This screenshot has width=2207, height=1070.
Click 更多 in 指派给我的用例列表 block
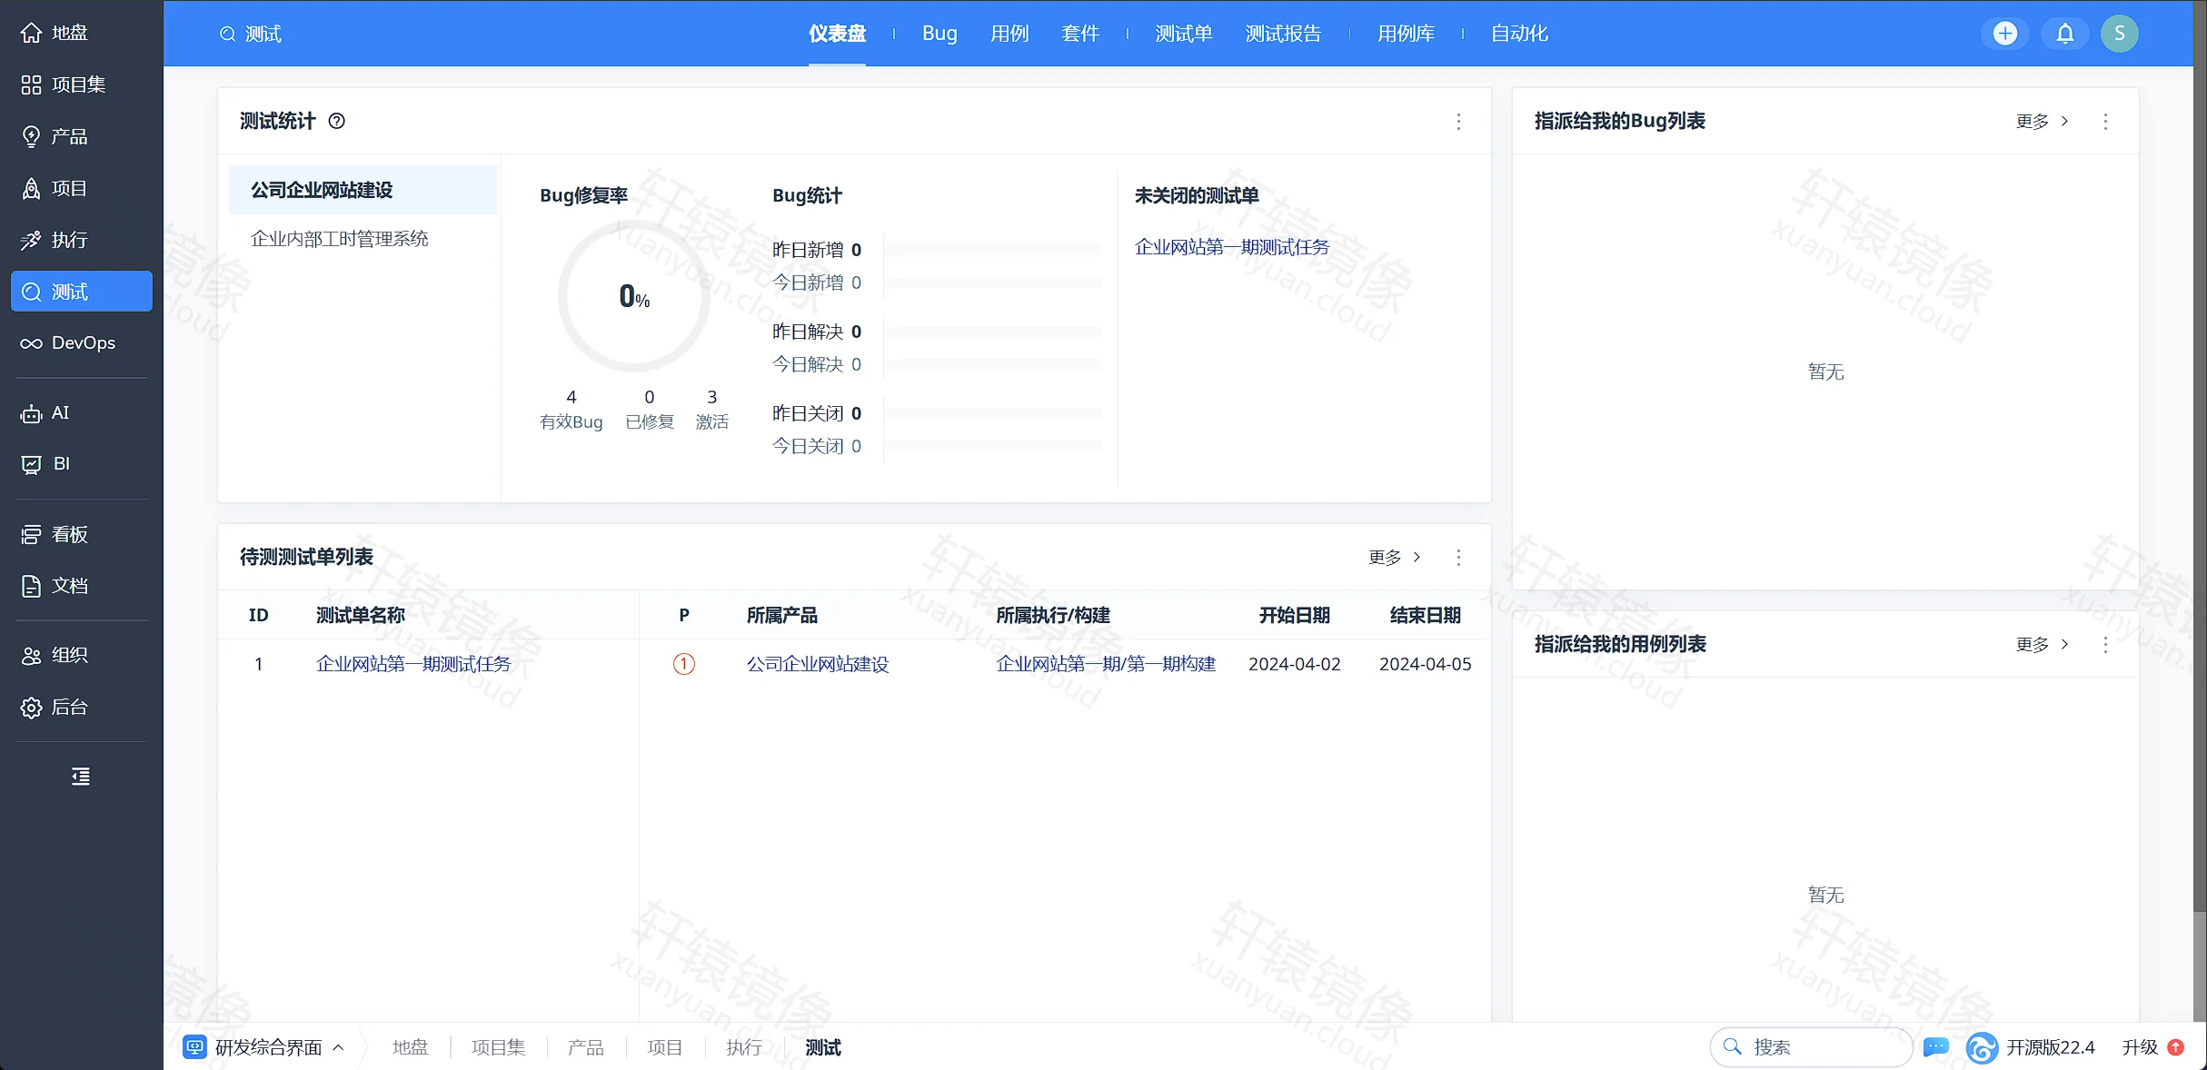click(2041, 644)
